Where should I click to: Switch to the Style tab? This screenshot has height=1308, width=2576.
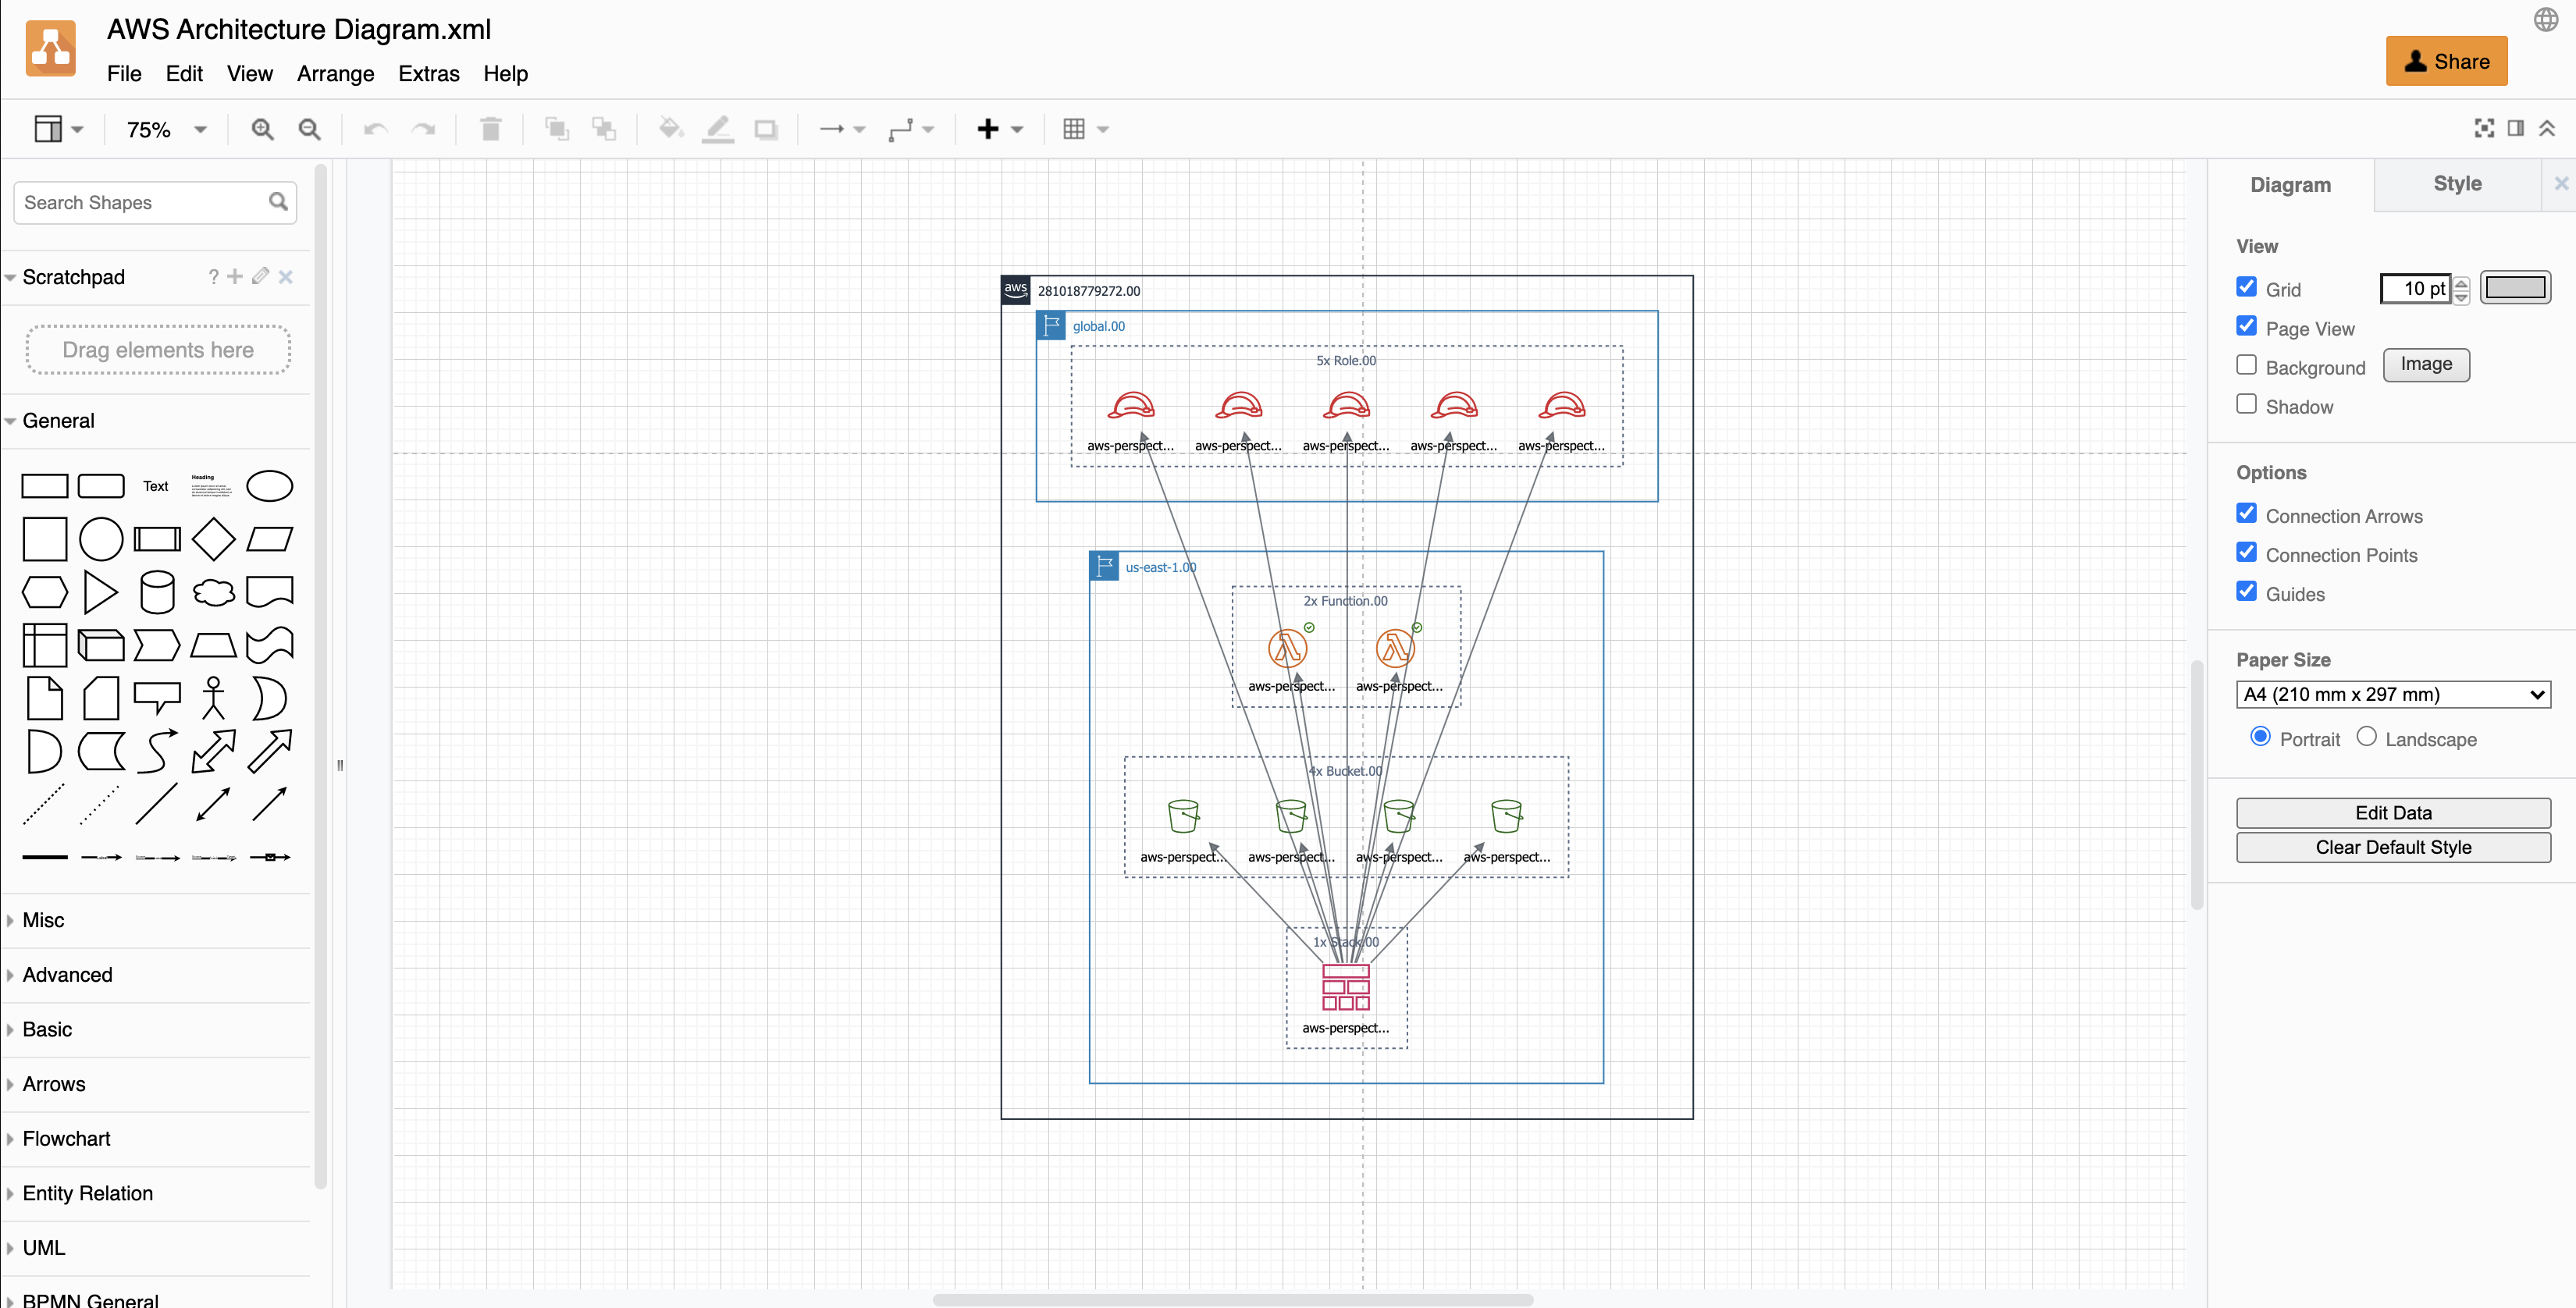(x=2458, y=183)
